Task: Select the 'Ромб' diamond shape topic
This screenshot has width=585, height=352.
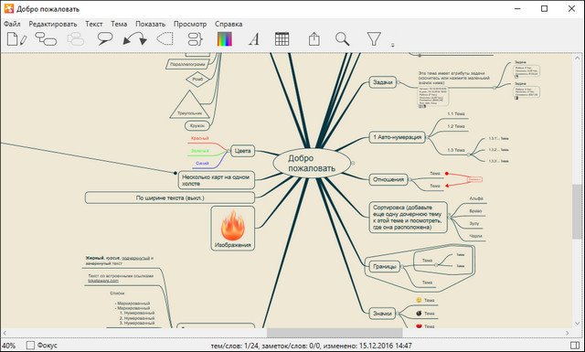Action: pos(197,80)
